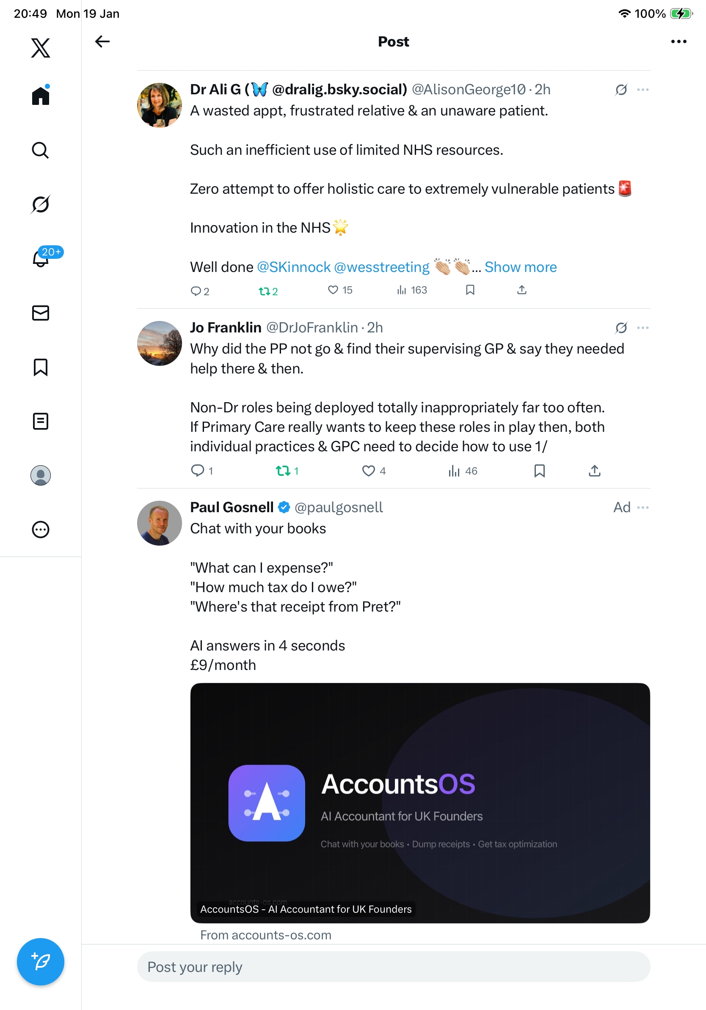
Task: Go back with the arrow icon
Action: tap(102, 42)
